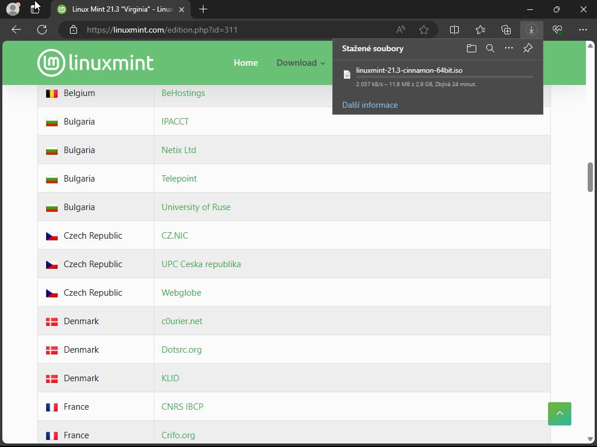Click the Read aloud icon
The width and height of the screenshot is (597, 447).
point(401,30)
